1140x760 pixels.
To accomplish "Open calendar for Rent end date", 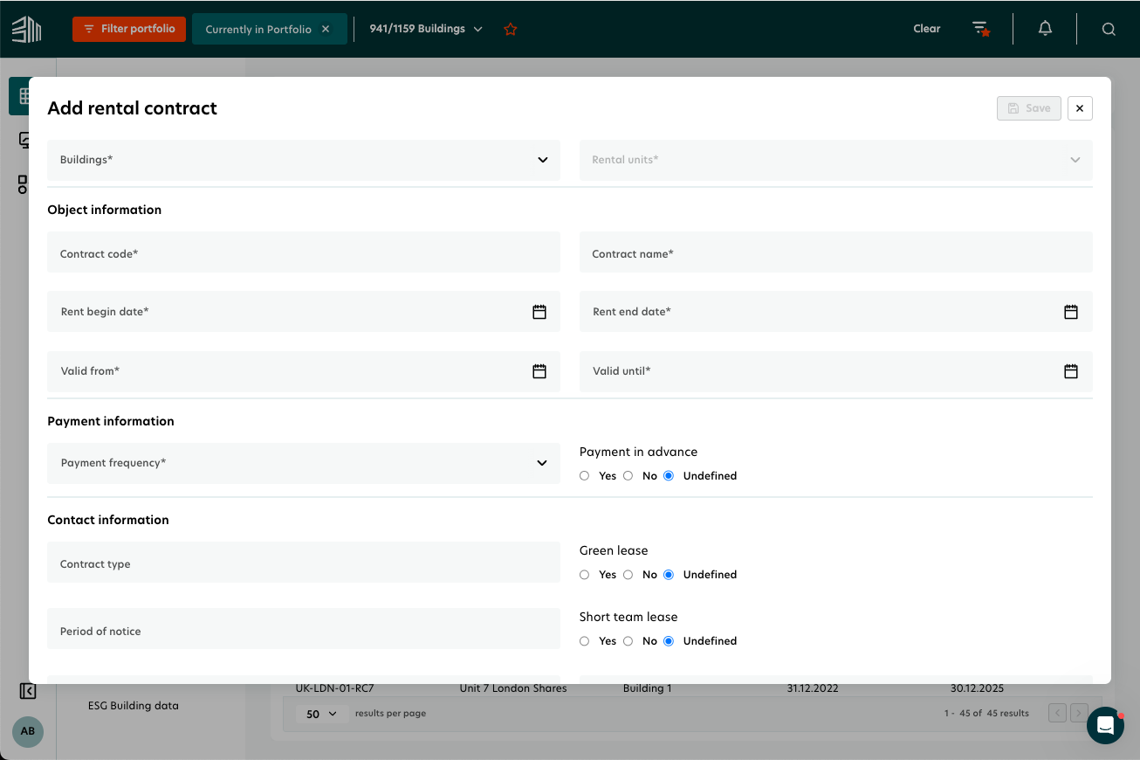I will click(1071, 312).
